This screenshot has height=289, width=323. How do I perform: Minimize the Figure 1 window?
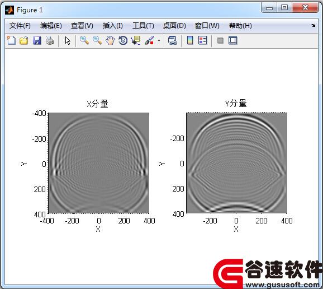pos(269,8)
